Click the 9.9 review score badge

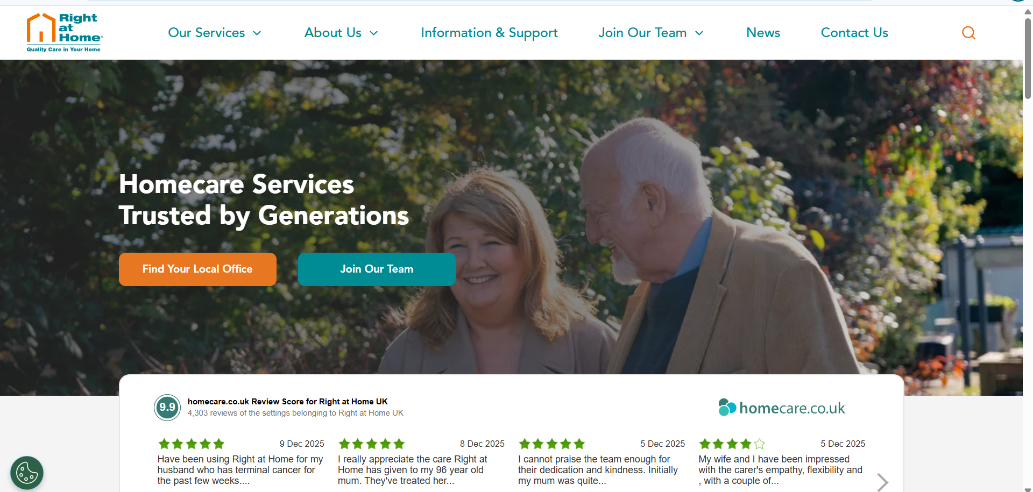[167, 407]
